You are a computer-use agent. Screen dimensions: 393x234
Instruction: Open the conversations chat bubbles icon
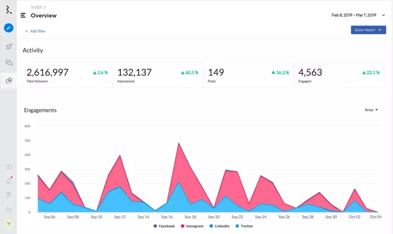(9, 63)
